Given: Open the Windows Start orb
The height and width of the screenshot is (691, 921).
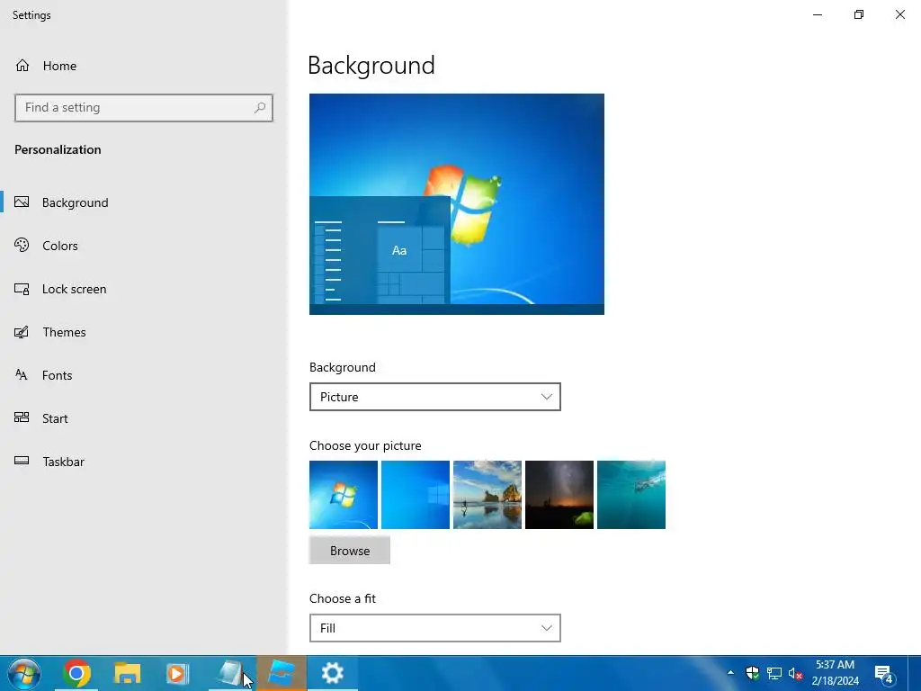Looking at the screenshot, I should pyautogui.click(x=24, y=673).
